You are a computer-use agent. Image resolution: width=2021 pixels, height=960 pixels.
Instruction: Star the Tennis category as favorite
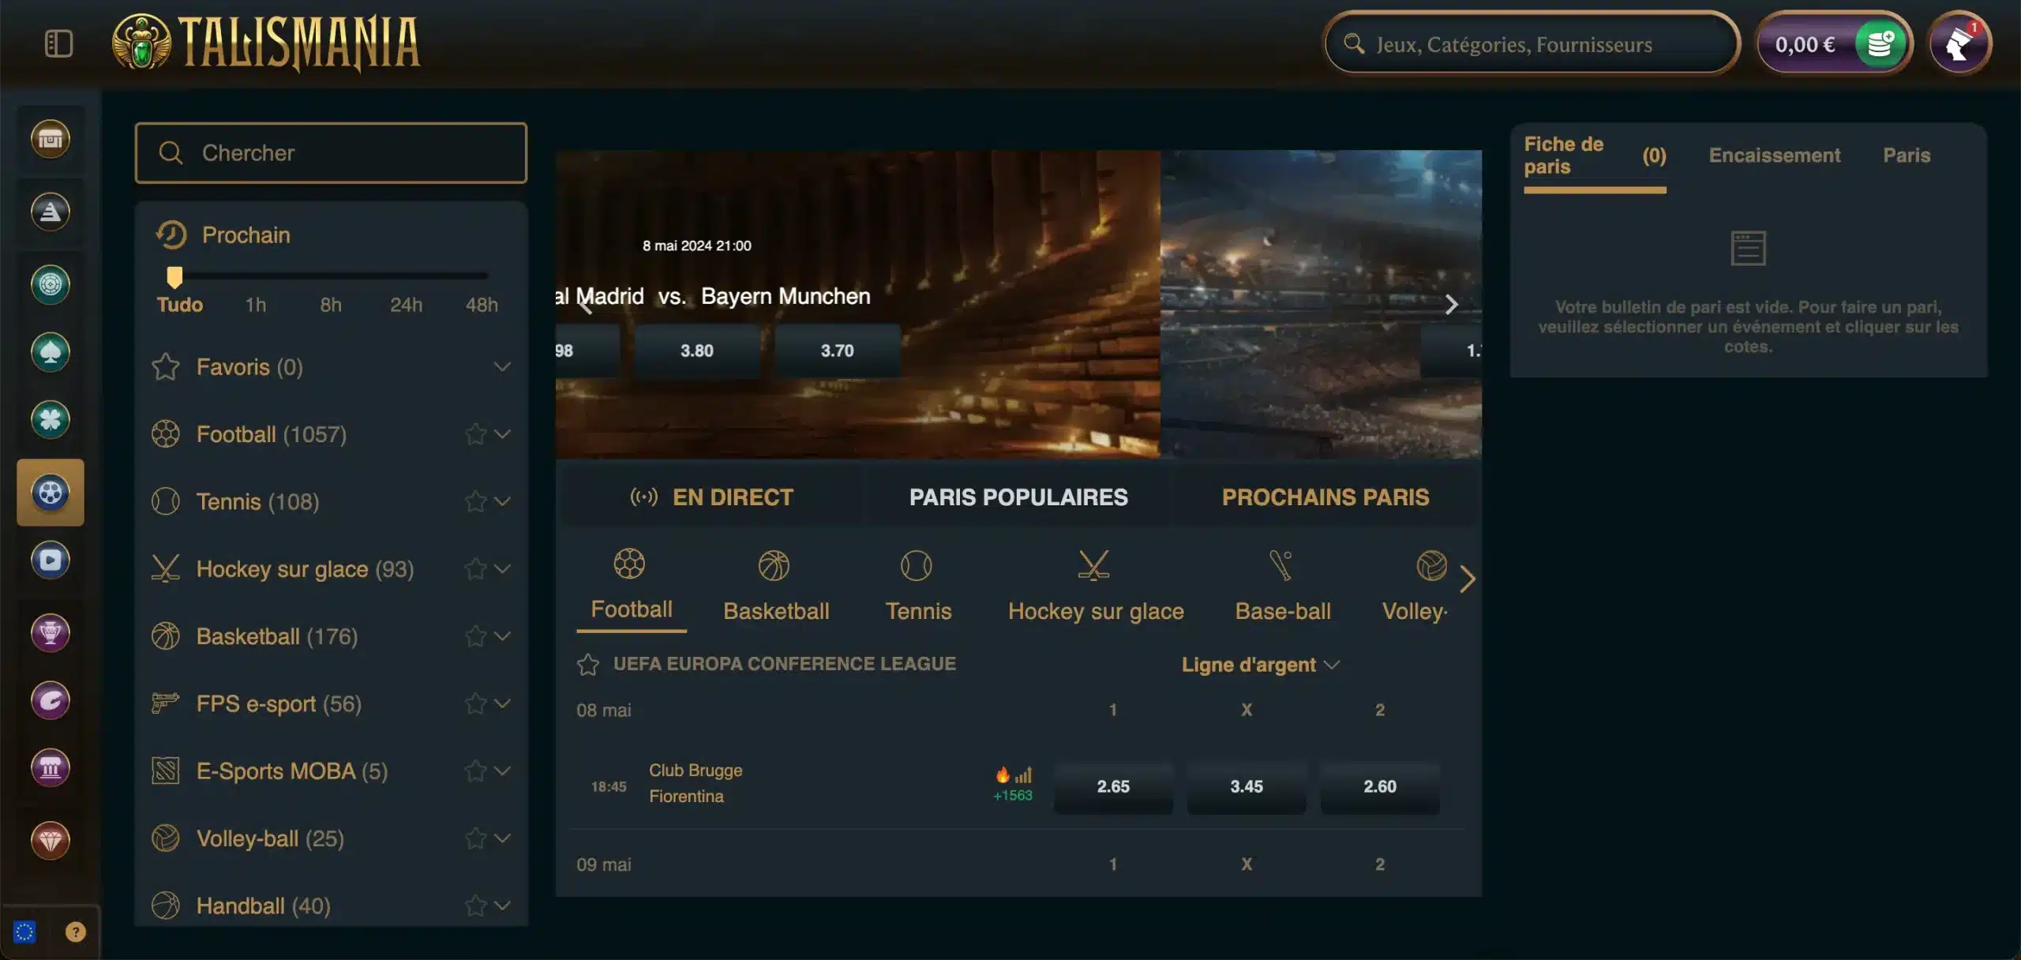coord(475,501)
